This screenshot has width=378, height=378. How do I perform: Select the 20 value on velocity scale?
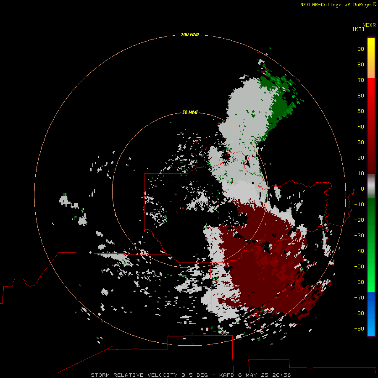coord(361,157)
